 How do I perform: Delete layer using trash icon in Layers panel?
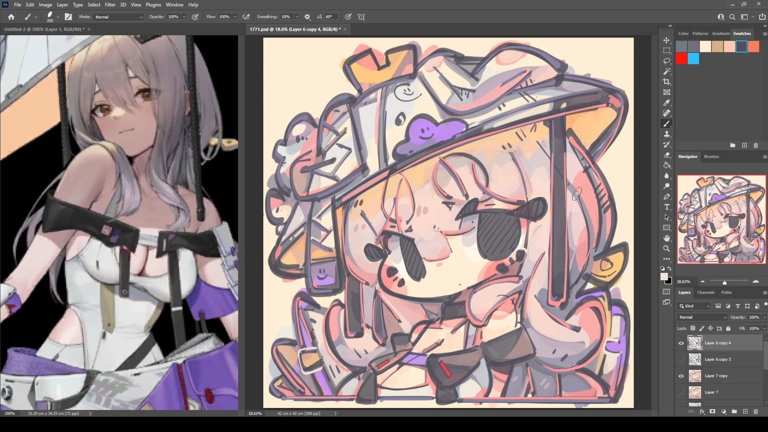pyautogui.click(x=756, y=411)
